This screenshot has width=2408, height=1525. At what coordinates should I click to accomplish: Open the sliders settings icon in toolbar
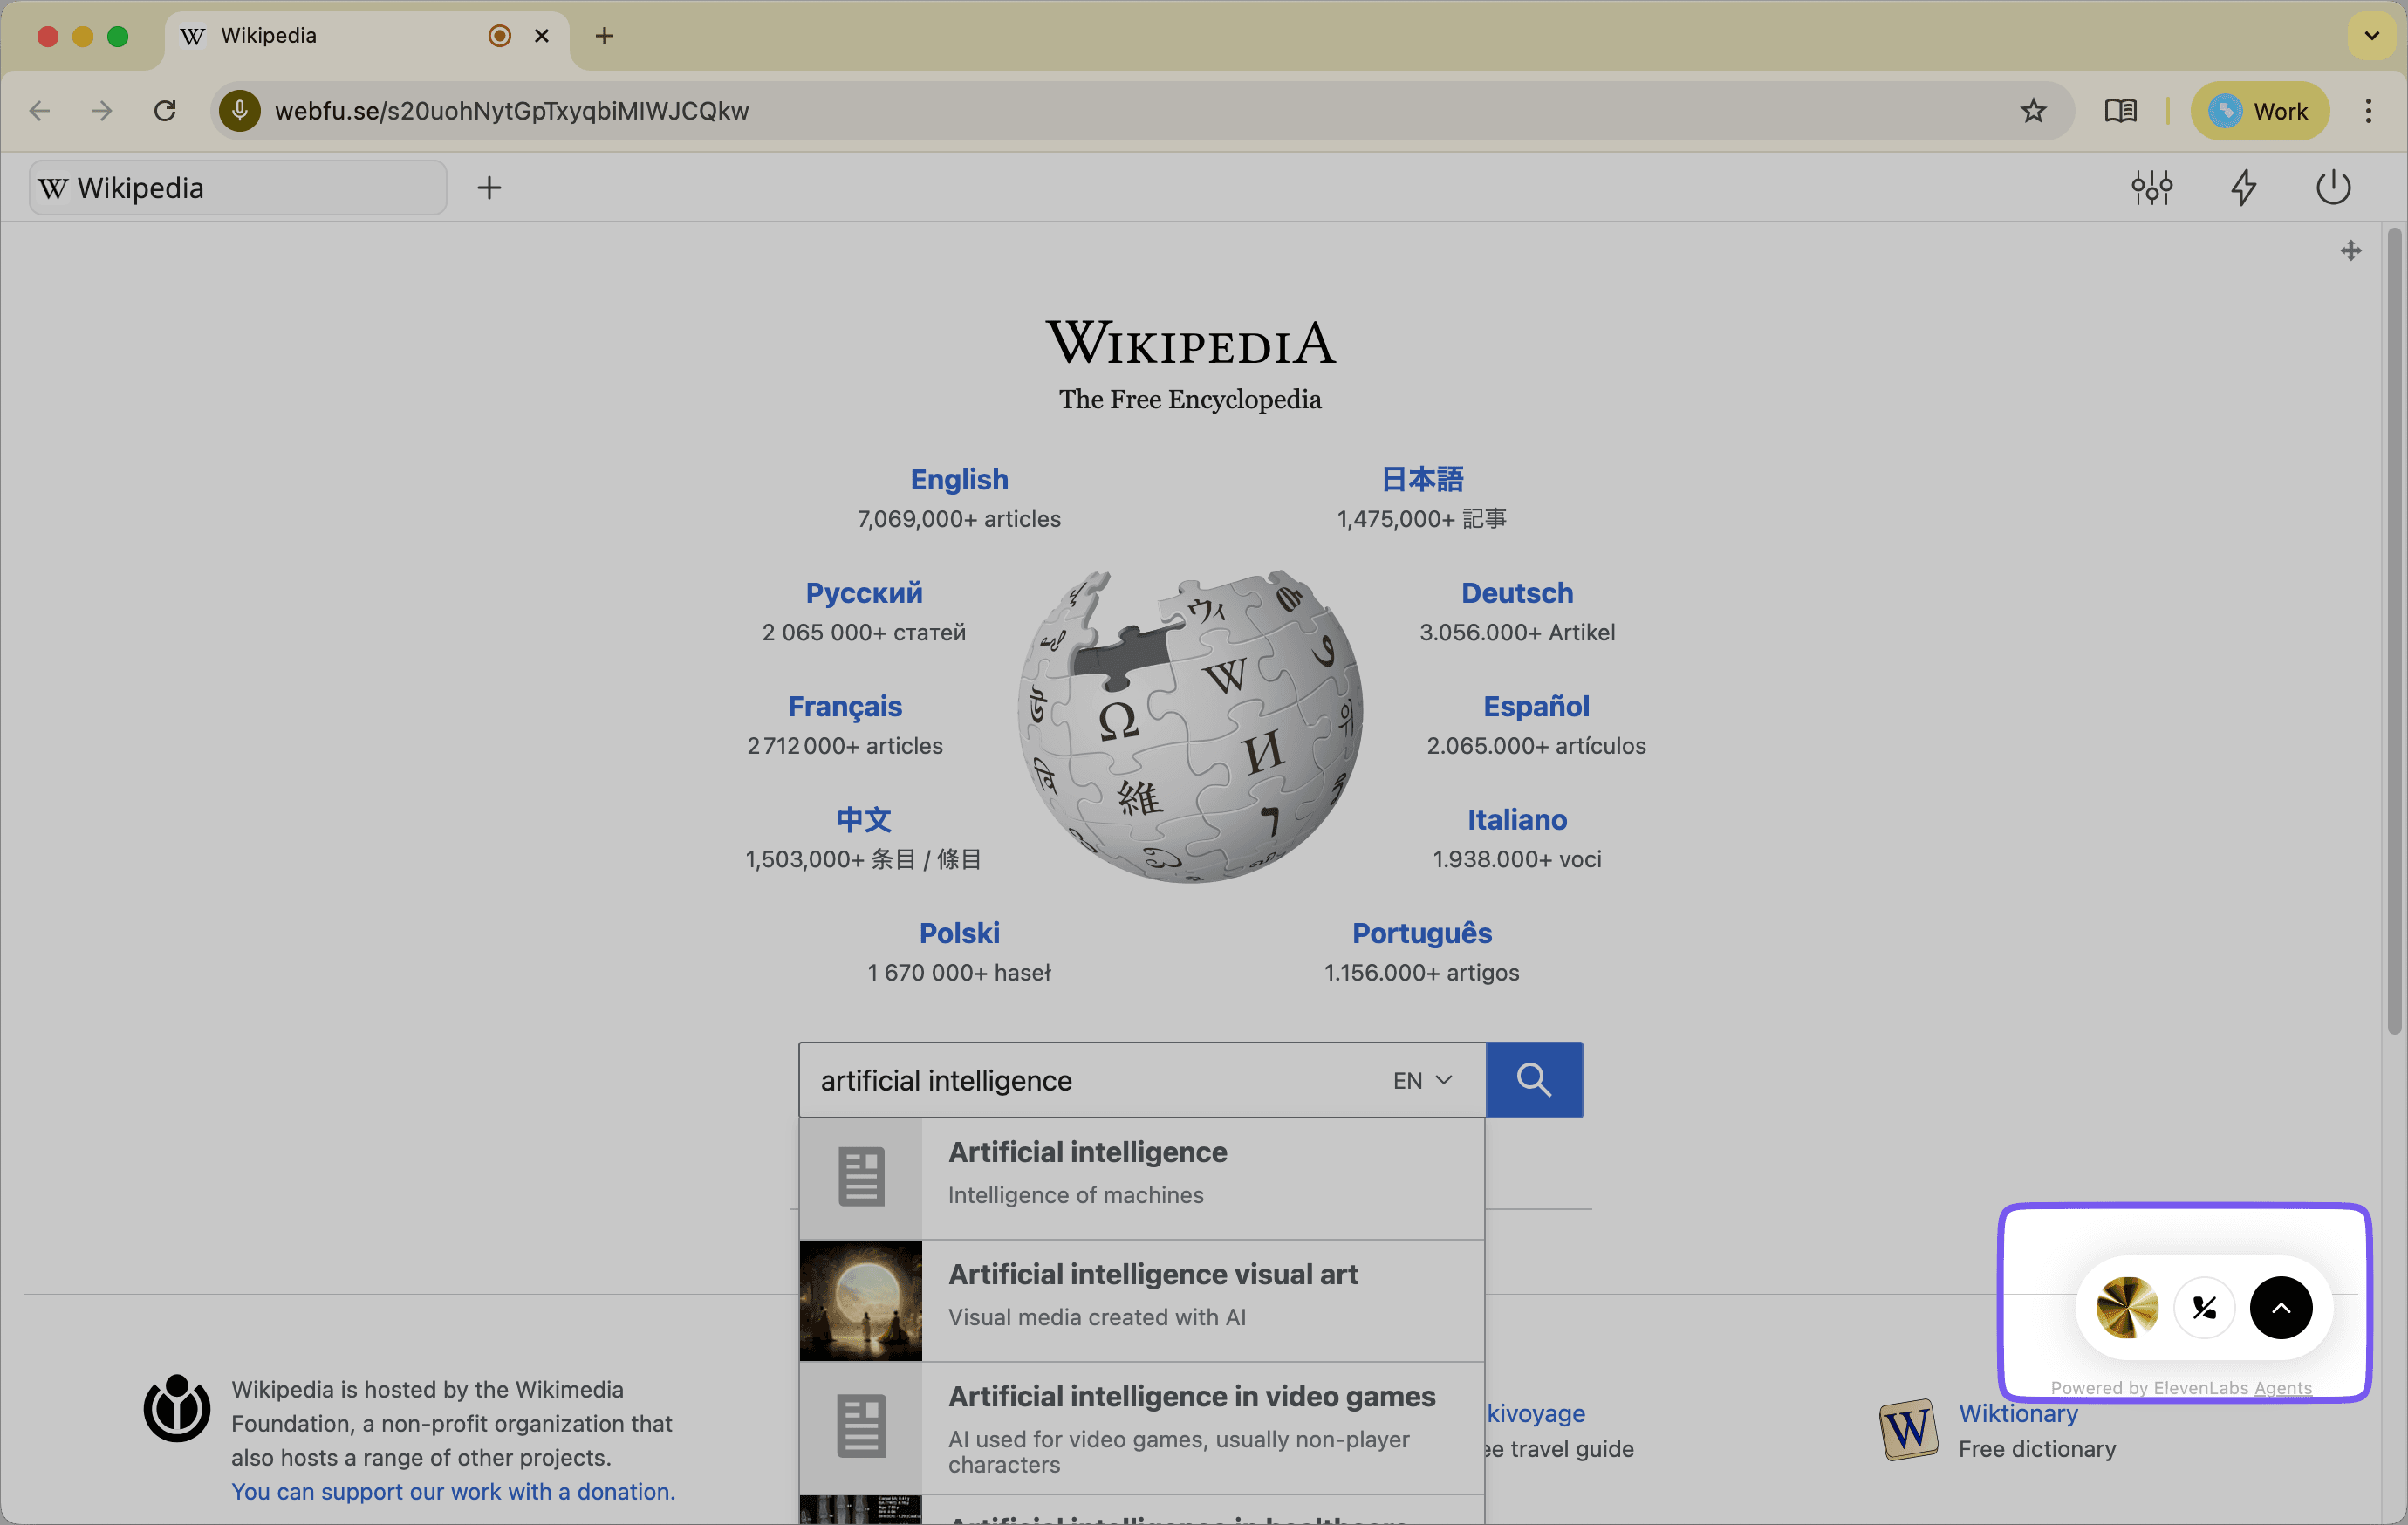tap(2151, 187)
